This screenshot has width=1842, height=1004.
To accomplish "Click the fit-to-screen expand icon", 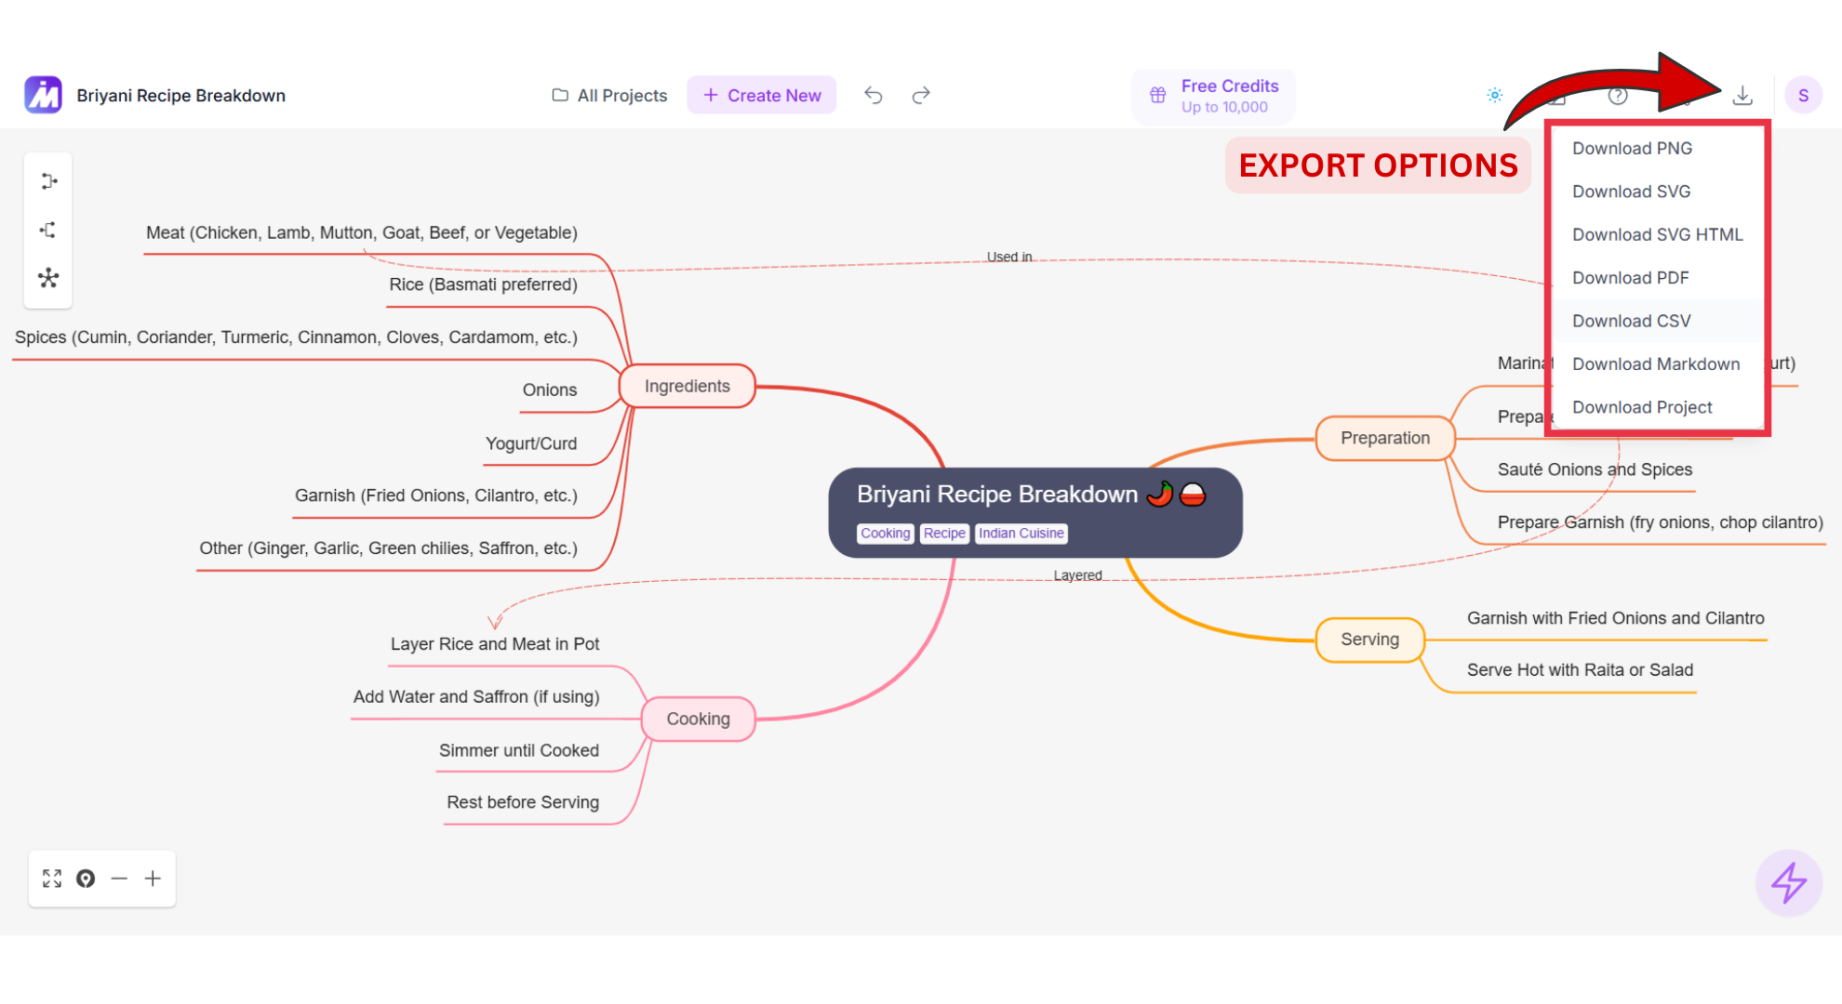I will 52,878.
